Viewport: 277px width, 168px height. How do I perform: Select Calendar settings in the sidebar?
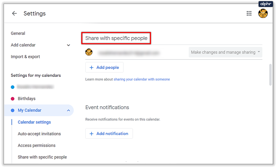(x=34, y=122)
